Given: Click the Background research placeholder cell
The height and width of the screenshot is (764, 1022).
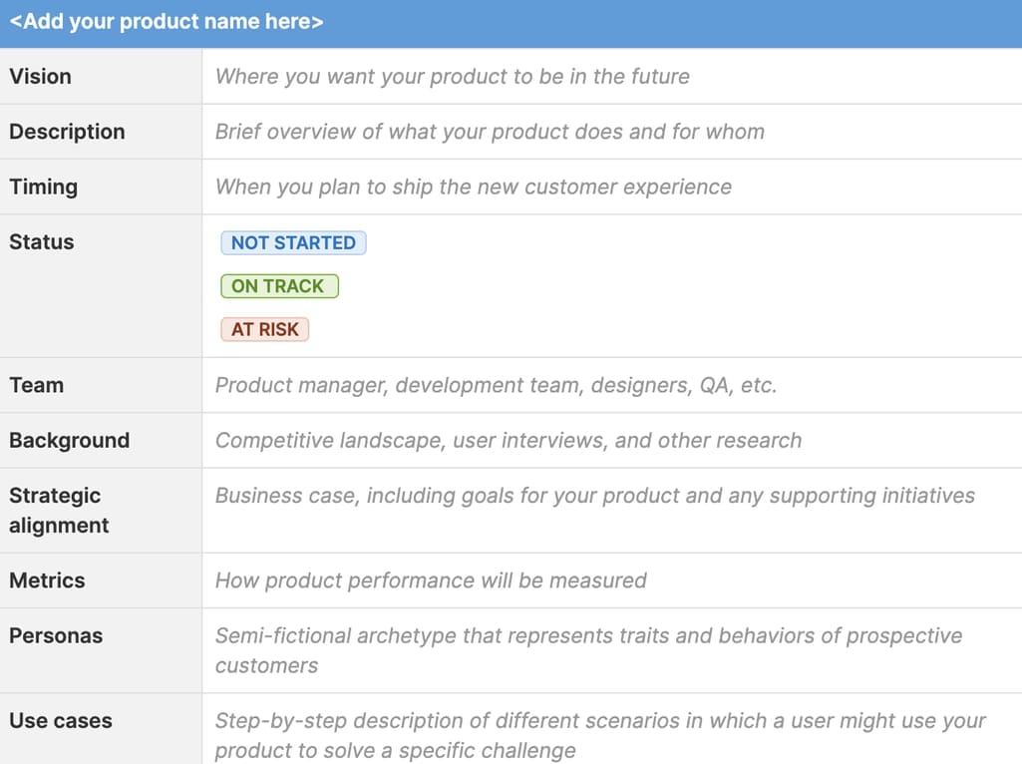Looking at the screenshot, I should pos(508,441).
